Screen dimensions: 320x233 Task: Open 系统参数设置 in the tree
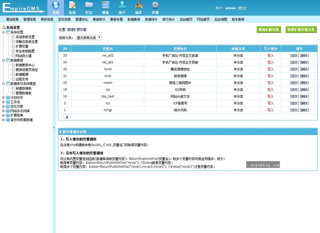25,37
